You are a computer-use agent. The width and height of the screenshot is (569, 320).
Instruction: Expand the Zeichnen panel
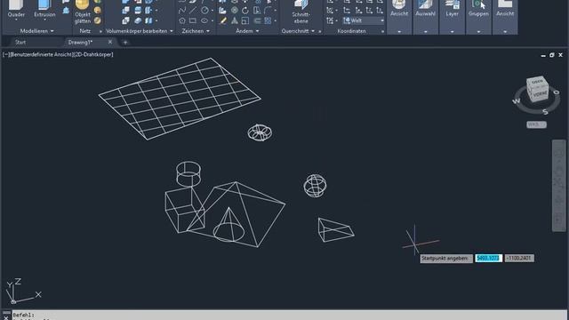click(196, 31)
